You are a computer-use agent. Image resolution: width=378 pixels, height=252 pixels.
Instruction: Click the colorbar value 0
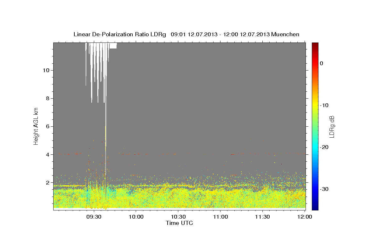(322, 63)
